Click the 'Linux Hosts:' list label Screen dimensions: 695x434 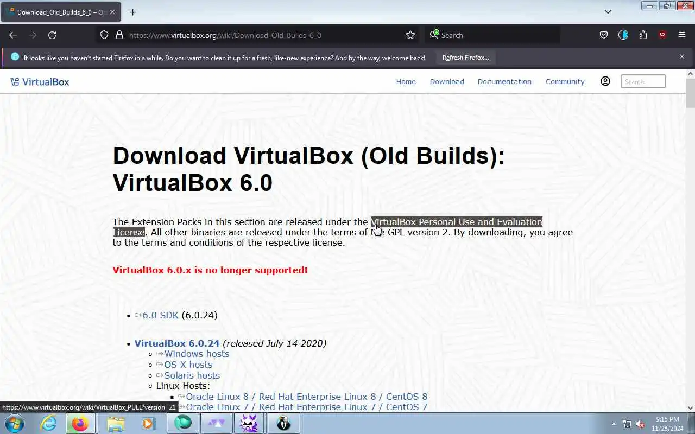tap(183, 386)
